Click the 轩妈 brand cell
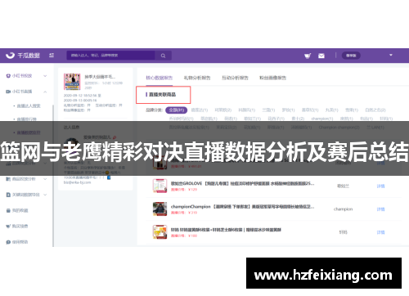The width and height of the screenshot is (409, 296). (343, 232)
